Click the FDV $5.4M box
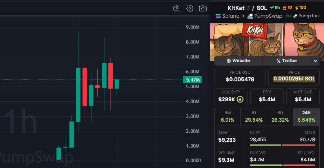Image resolution: width=324 pixels, height=168 pixels. click(x=267, y=97)
